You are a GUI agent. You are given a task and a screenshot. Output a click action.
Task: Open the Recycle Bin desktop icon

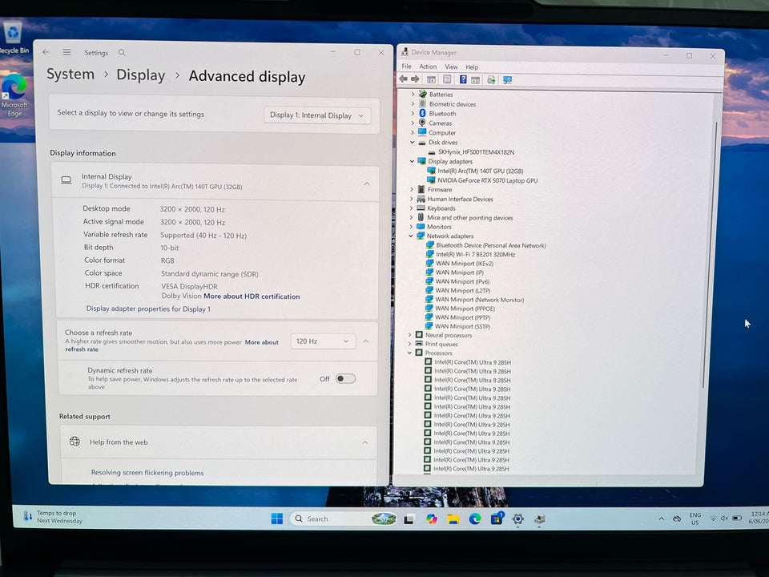click(14, 38)
